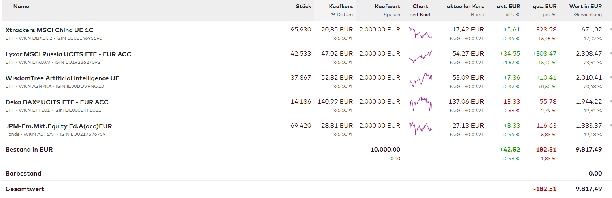Viewport: 612px width, 198px height.
Task: Open the Lyxor MSCI Russia sparkline chart
Action: click(x=420, y=57)
